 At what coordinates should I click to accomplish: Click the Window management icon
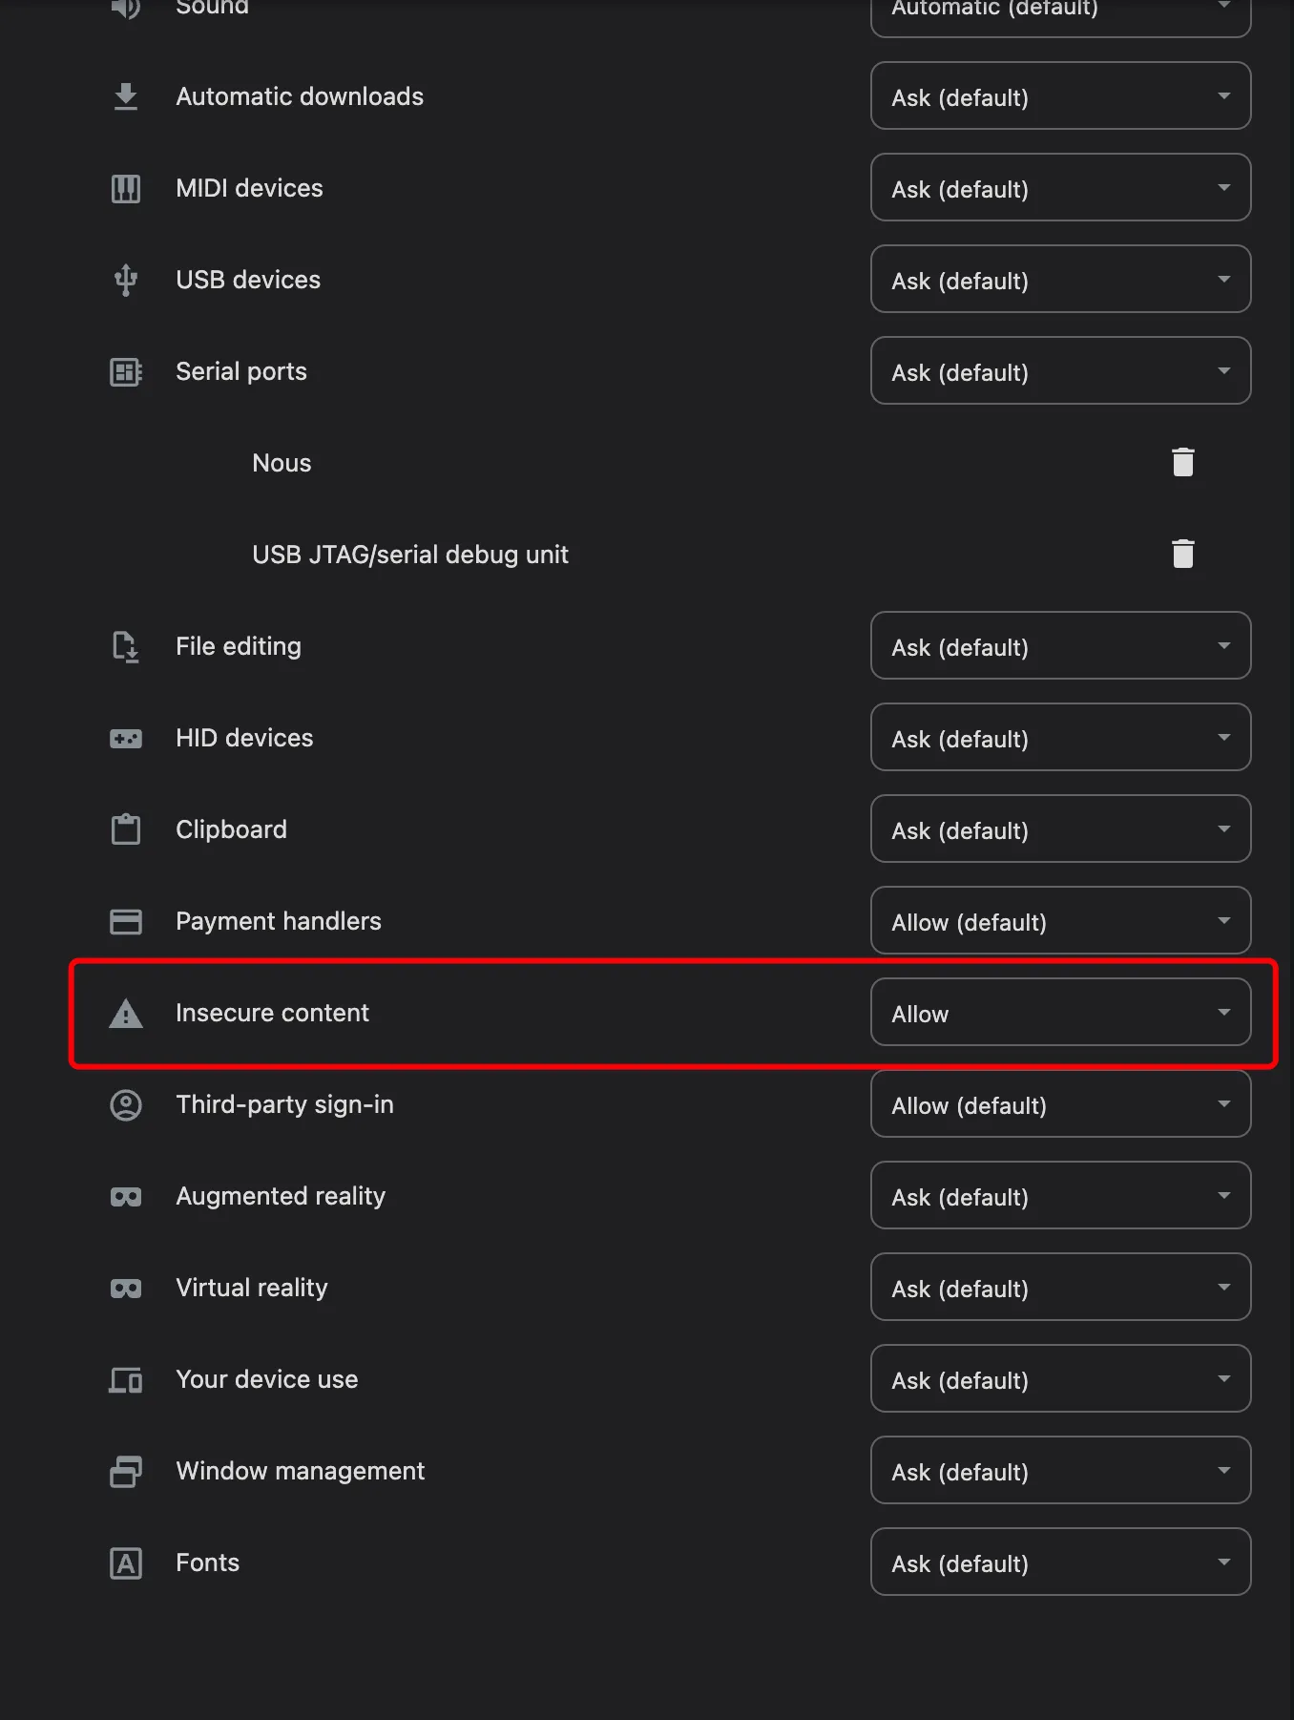click(126, 1471)
